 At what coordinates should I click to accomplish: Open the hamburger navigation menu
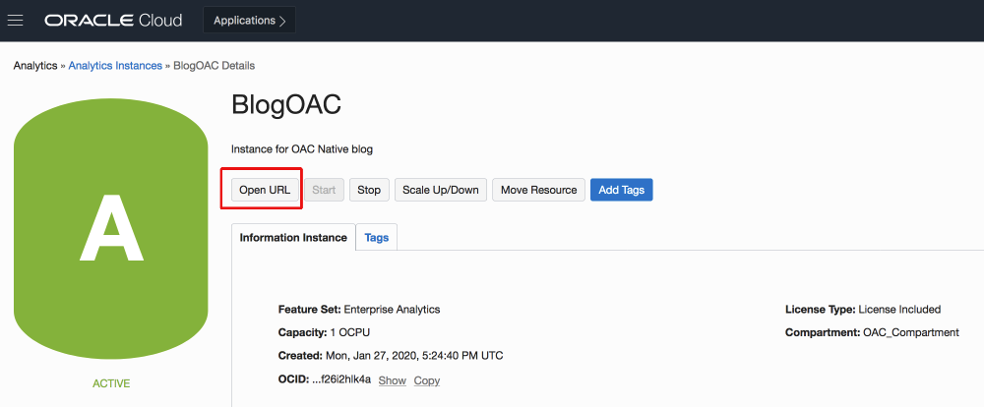click(16, 20)
